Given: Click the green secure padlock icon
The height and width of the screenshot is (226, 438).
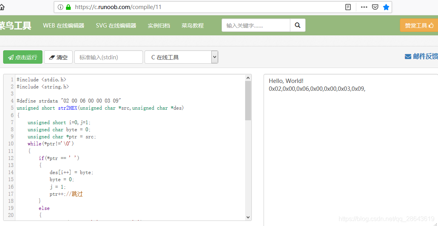Looking at the screenshot, I should tap(68, 7).
